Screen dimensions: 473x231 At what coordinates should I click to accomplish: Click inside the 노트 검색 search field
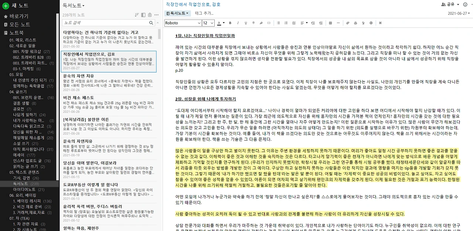[x=106, y=23]
